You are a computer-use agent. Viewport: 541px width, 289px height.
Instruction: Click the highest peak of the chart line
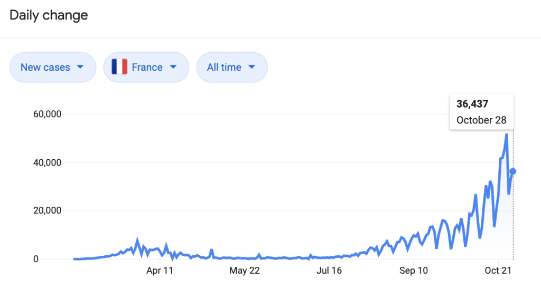click(507, 134)
